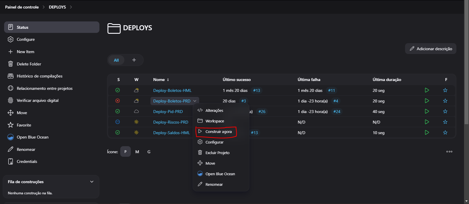Open the Deploy-Riscos-PRD job link
469x204 pixels.
click(x=170, y=122)
